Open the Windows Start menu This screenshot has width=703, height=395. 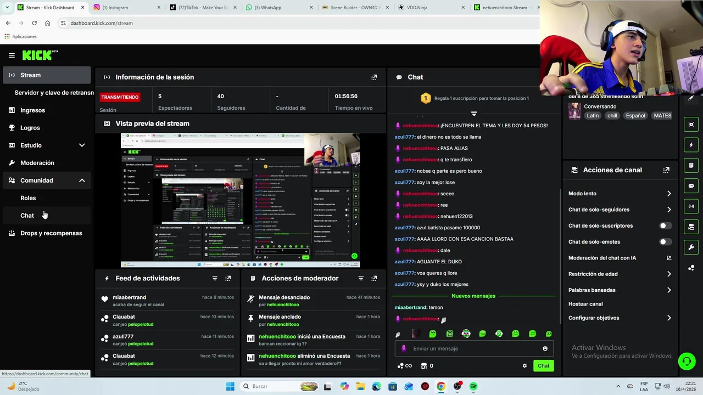point(230,386)
